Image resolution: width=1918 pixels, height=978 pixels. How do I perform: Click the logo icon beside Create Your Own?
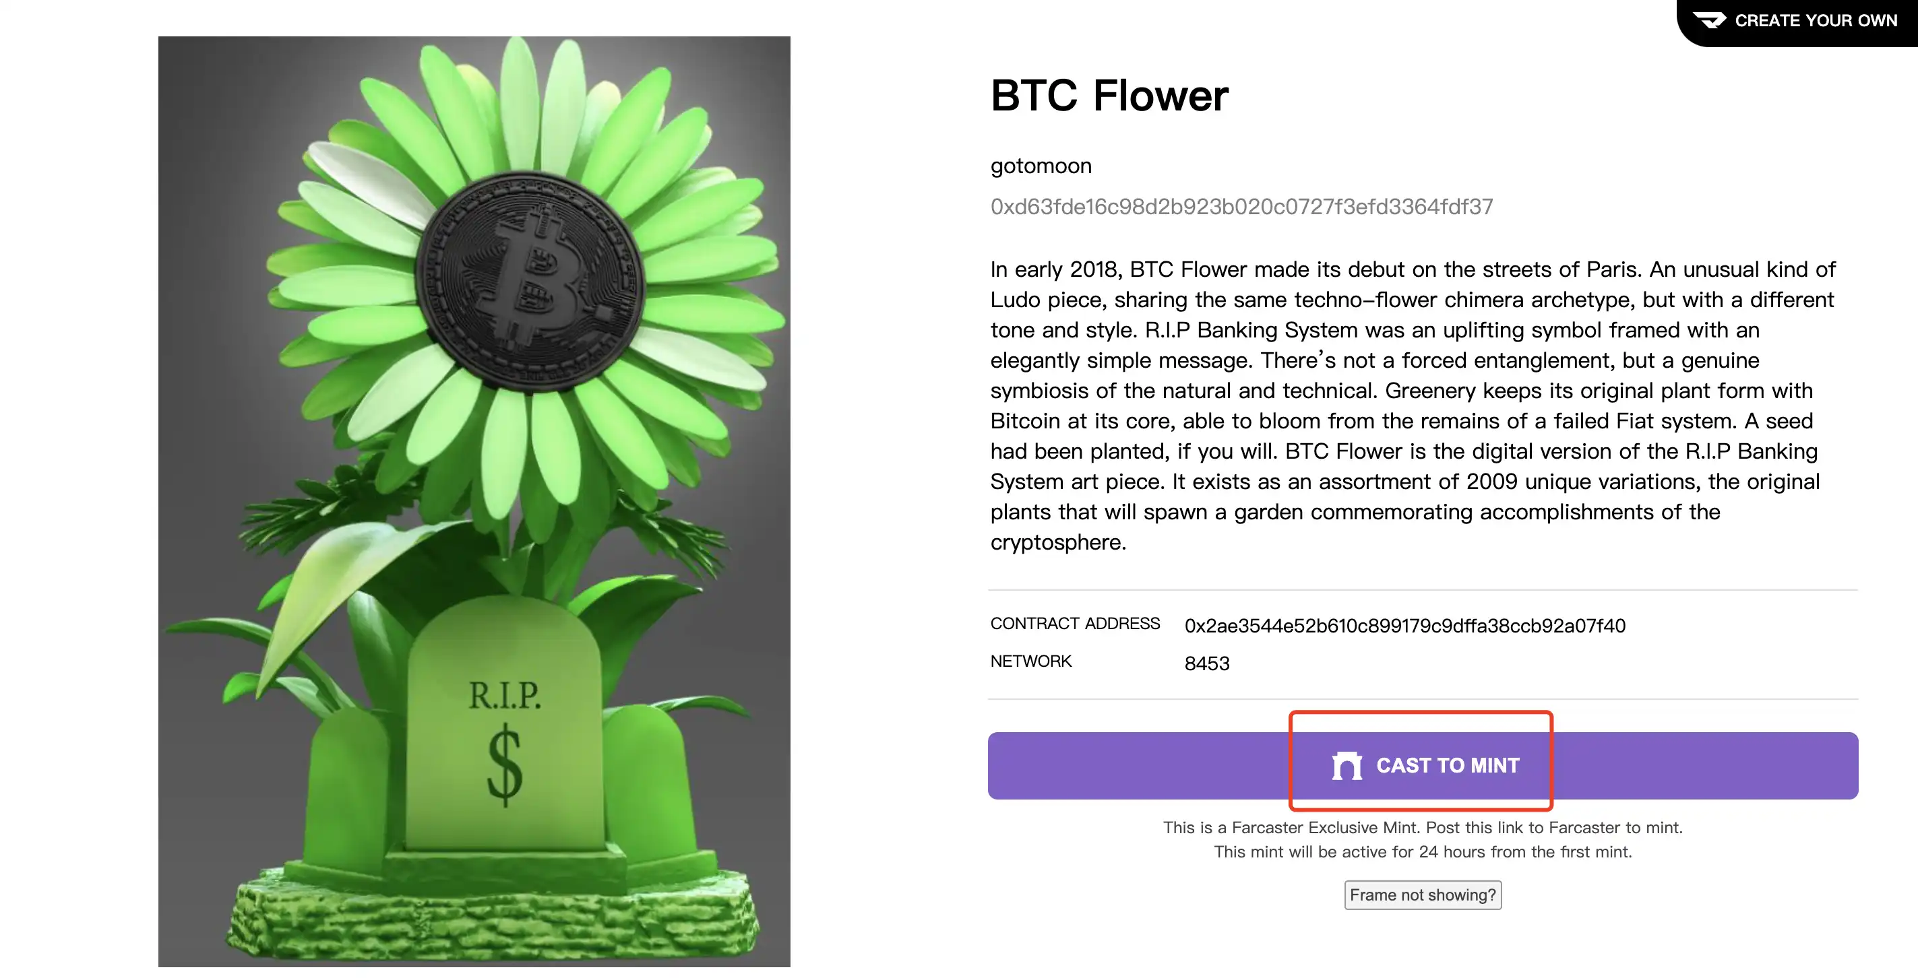[x=1709, y=20]
